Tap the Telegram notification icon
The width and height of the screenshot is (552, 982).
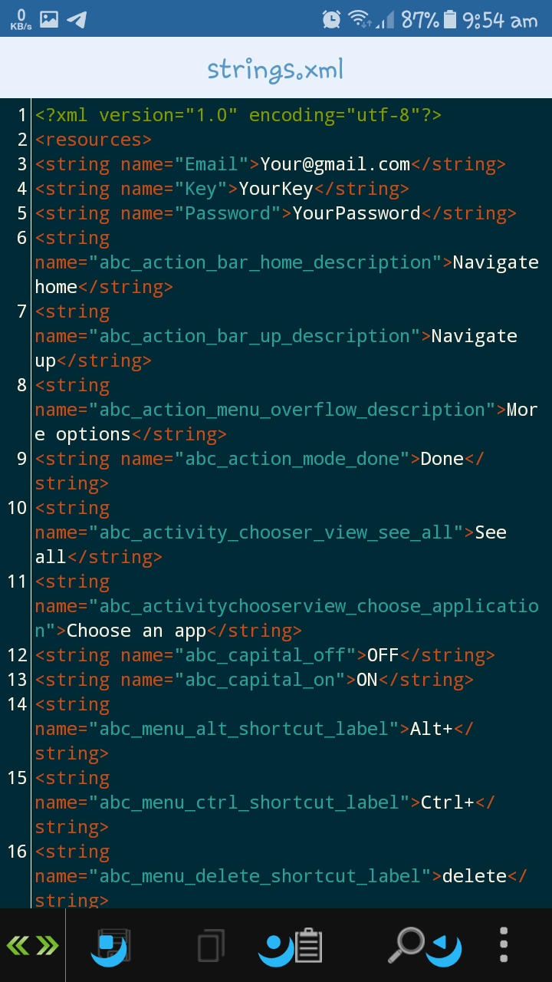77,19
